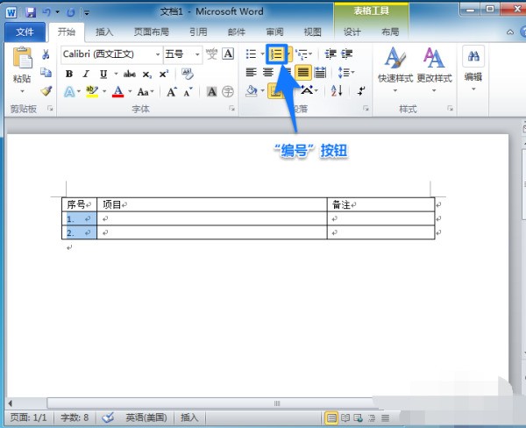Click the spell check icon in status bar

108,417
